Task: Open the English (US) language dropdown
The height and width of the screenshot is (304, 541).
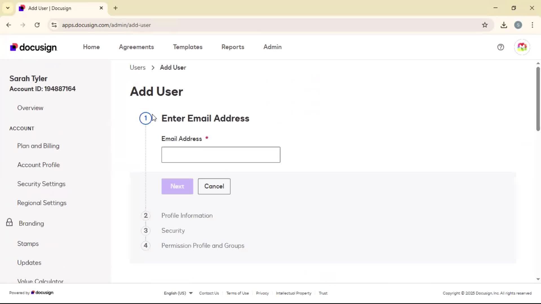Action: point(178,293)
